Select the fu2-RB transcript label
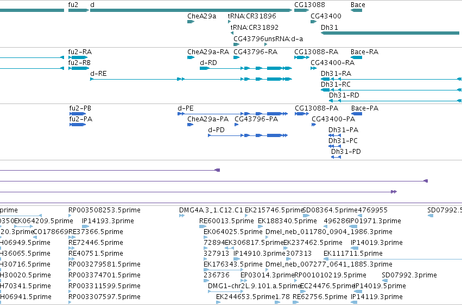 [79, 63]
